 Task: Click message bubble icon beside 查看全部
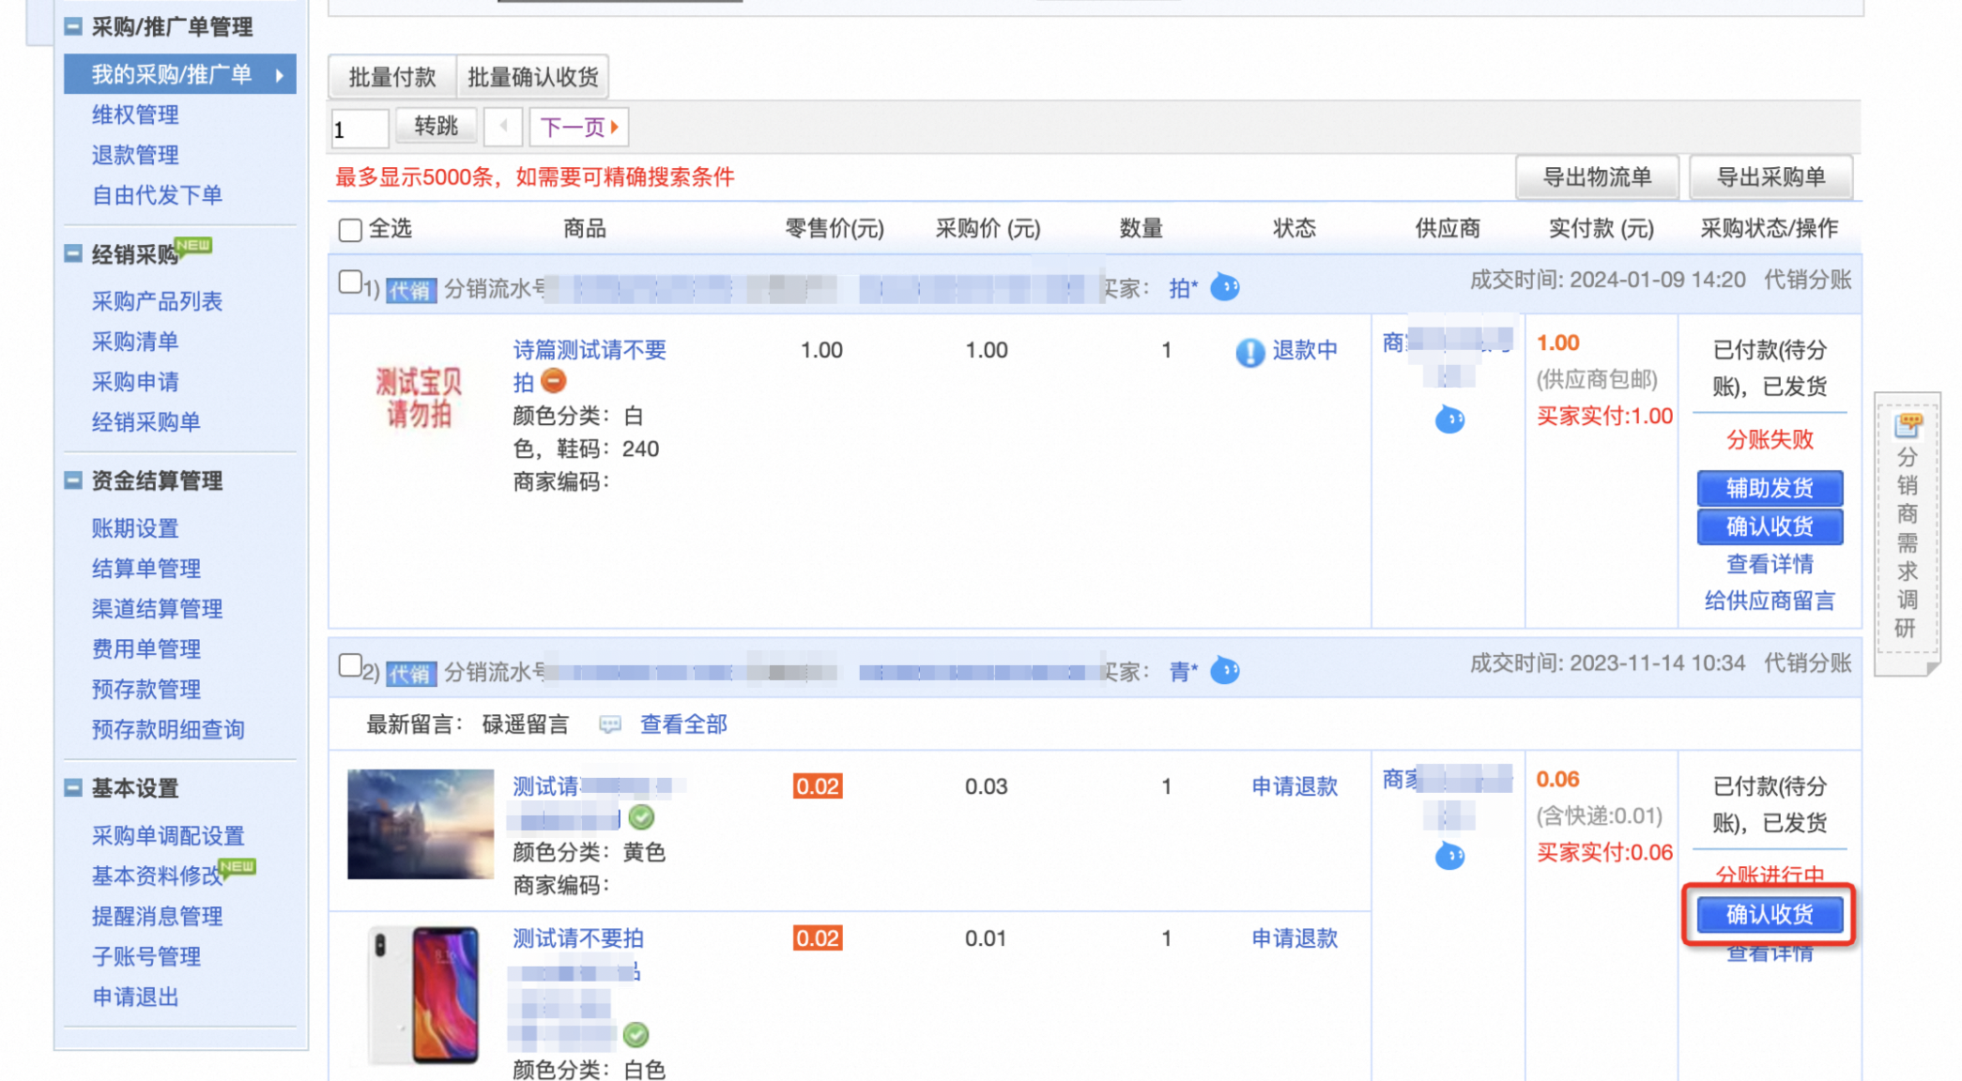tap(610, 724)
